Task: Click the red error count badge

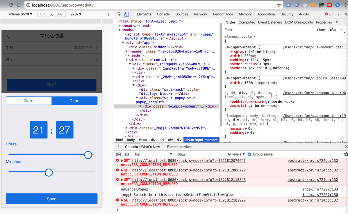Action: (328, 14)
